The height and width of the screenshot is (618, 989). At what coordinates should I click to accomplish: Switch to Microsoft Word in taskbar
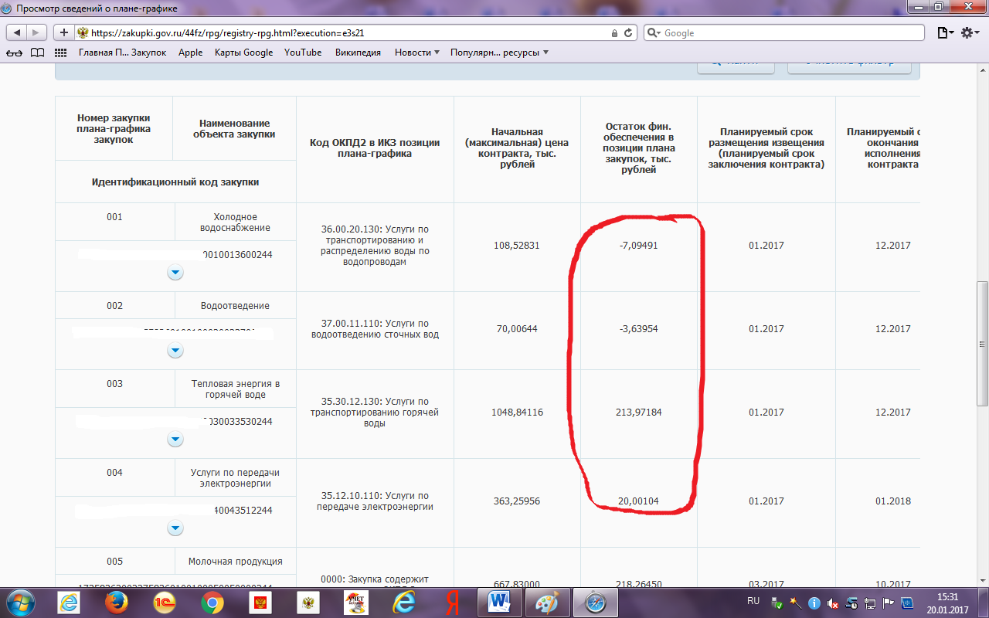pos(500,601)
